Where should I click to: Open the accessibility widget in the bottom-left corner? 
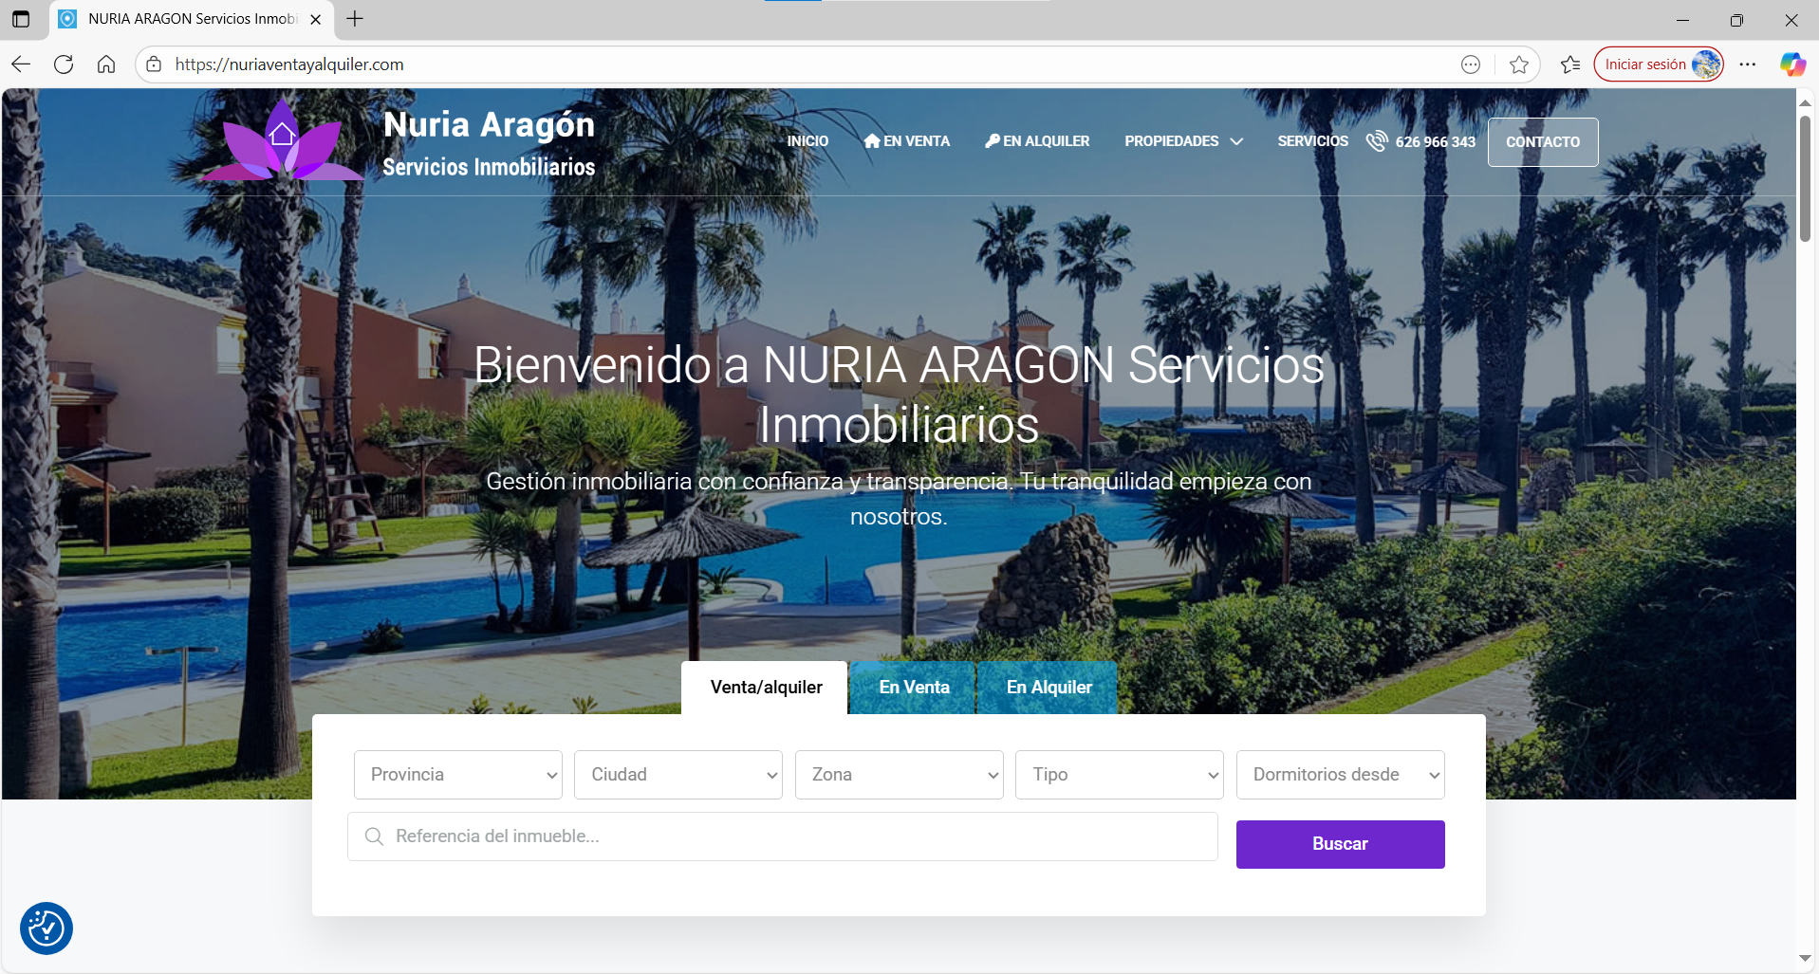[46, 928]
